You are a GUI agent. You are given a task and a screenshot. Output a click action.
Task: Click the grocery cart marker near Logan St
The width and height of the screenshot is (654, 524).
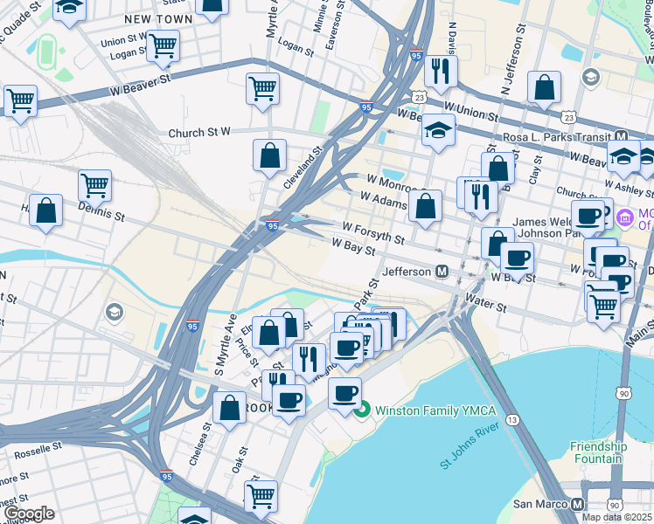click(163, 47)
